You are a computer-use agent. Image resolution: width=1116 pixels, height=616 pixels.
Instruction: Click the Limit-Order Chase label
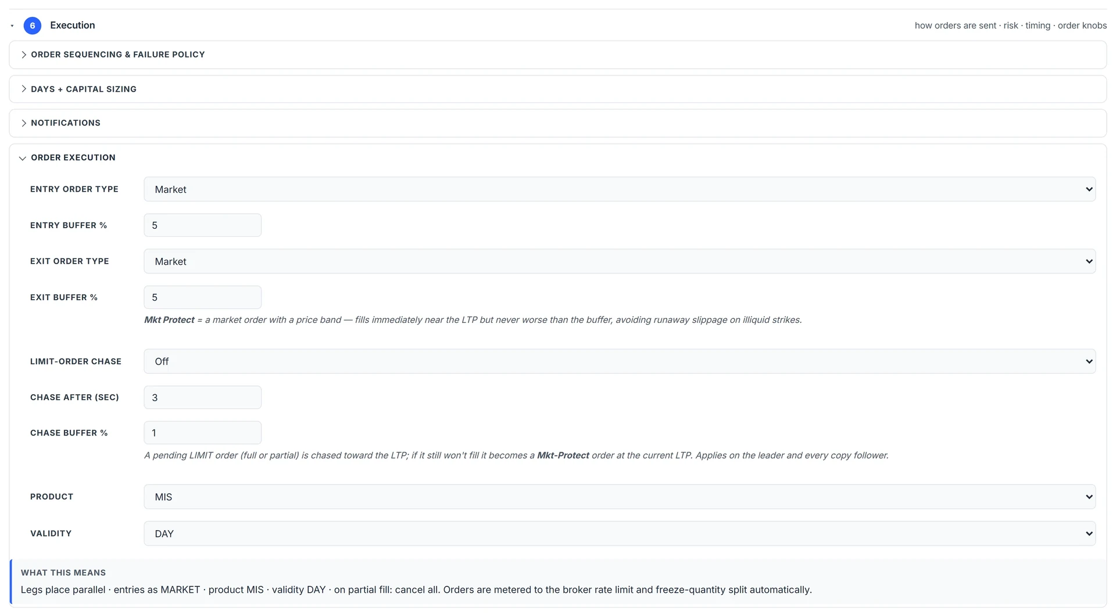tap(76, 362)
